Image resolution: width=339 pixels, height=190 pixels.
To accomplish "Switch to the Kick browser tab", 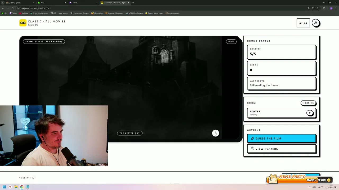I will [x=52, y=3].
